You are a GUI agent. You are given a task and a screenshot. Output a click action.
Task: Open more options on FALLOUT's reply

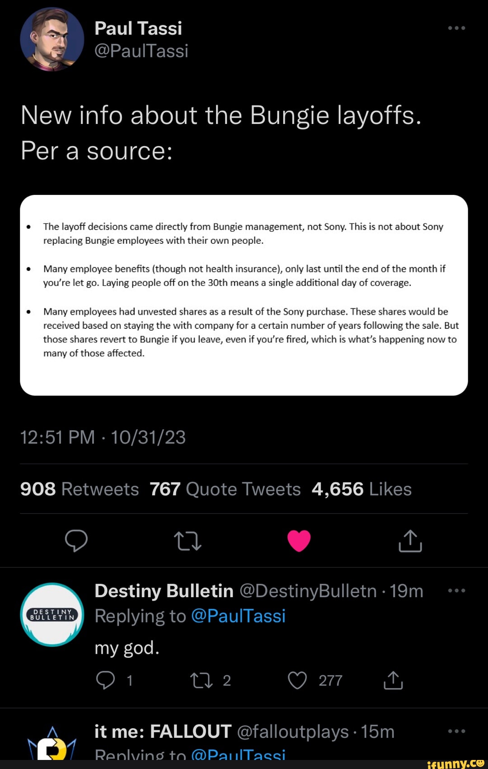pos(456,731)
